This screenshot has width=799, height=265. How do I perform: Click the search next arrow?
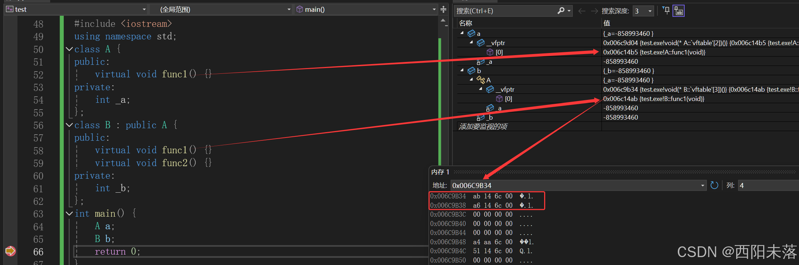(594, 11)
